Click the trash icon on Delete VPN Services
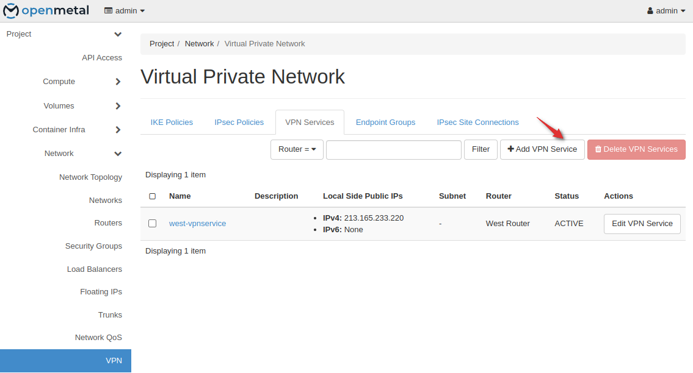693x373 pixels. coord(599,149)
